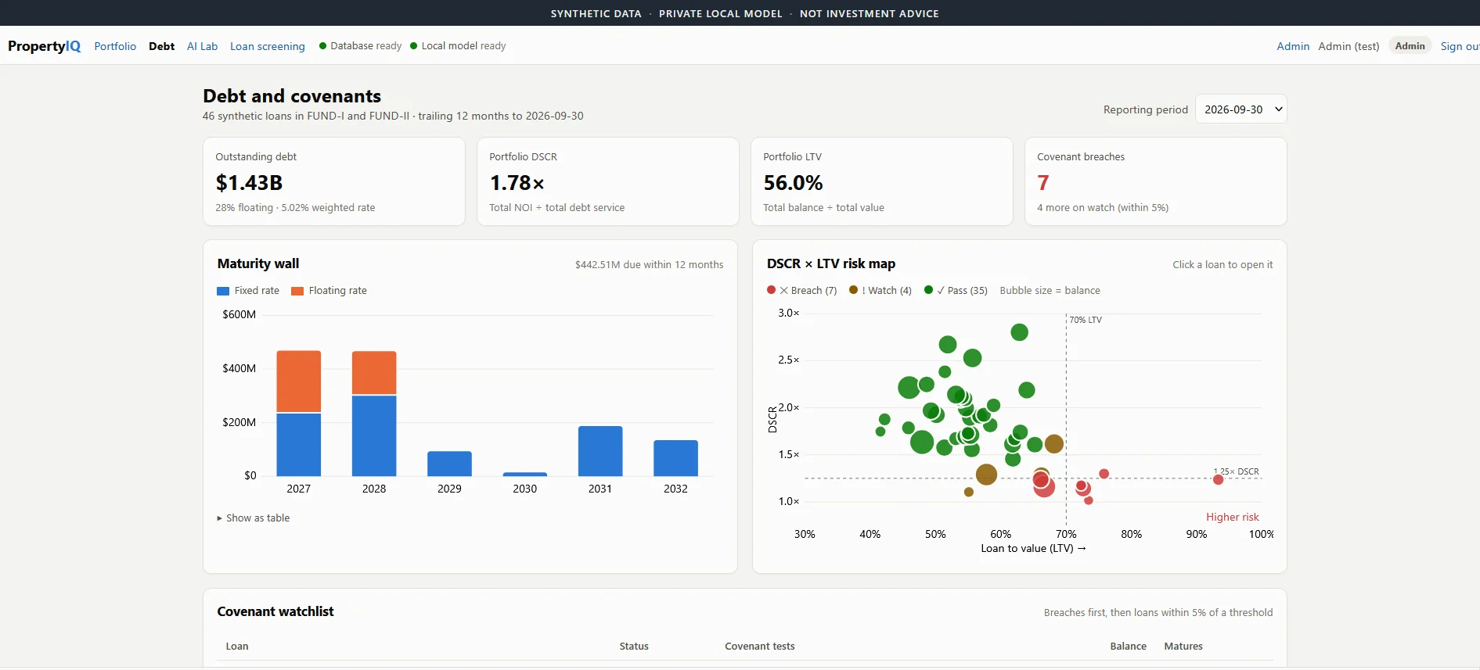Click the Covenant breaches count 7

(x=1042, y=183)
